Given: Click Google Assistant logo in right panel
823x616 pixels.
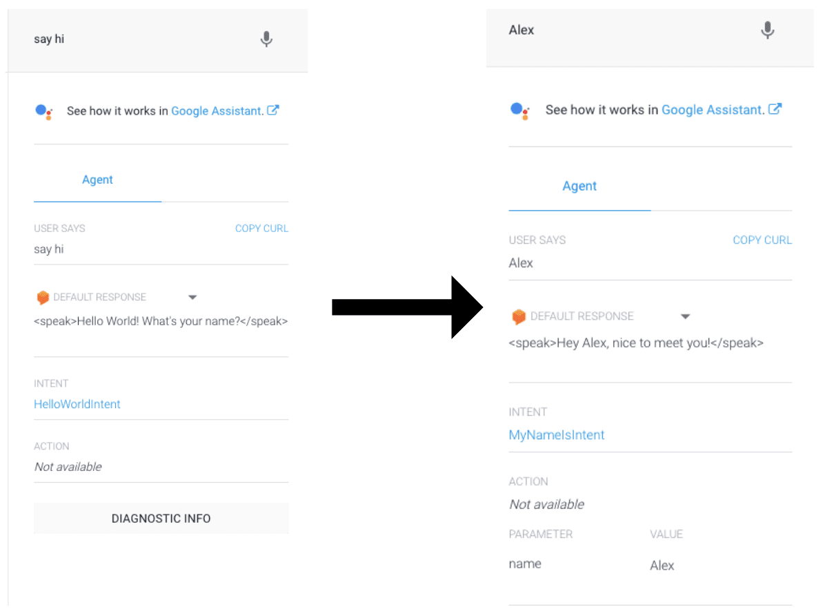Looking at the screenshot, I should (x=519, y=111).
